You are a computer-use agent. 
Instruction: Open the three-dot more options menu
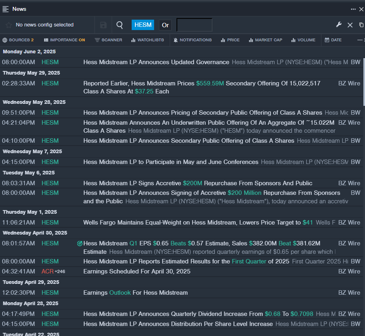point(353,9)
